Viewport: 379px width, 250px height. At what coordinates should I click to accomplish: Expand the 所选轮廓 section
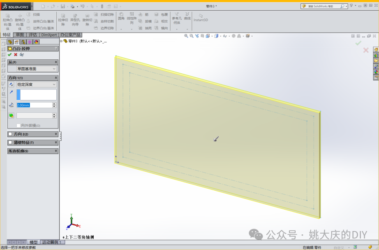coord(56,151)
